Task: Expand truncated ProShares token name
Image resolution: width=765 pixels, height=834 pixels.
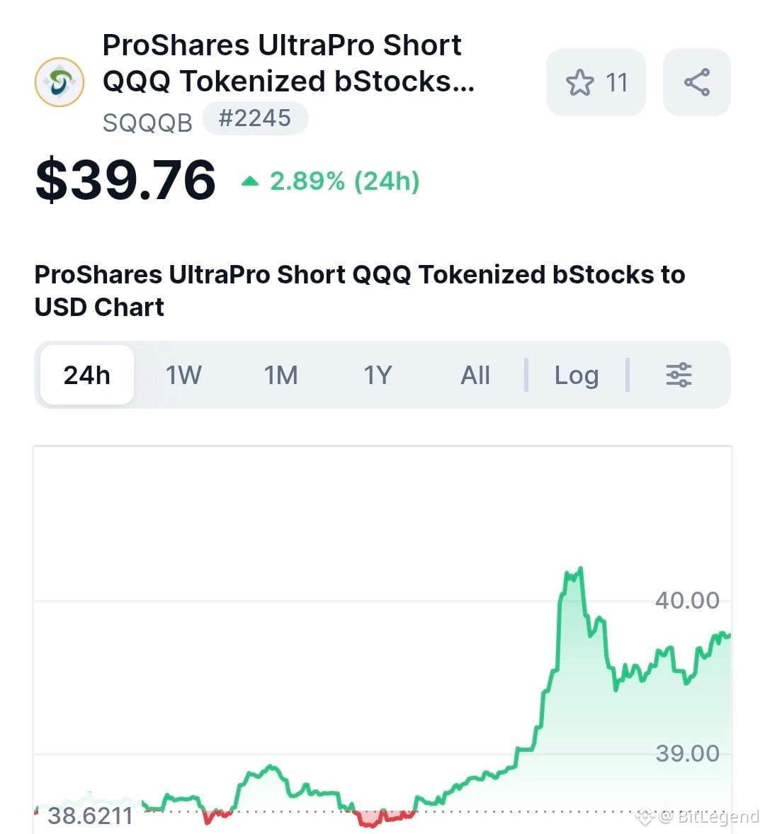Action: [288, 63]
